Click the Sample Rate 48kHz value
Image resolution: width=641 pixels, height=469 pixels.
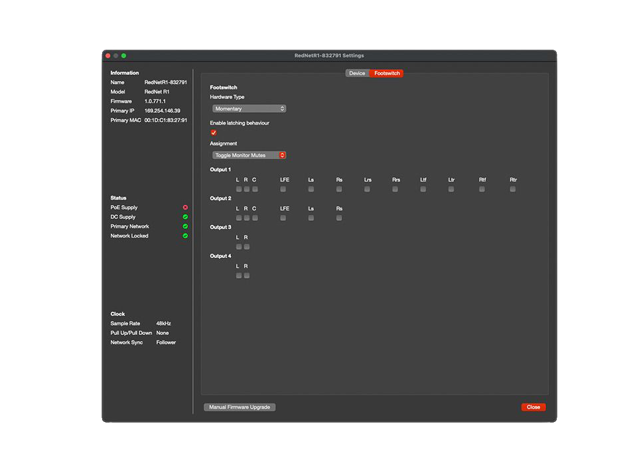(163, 324)
